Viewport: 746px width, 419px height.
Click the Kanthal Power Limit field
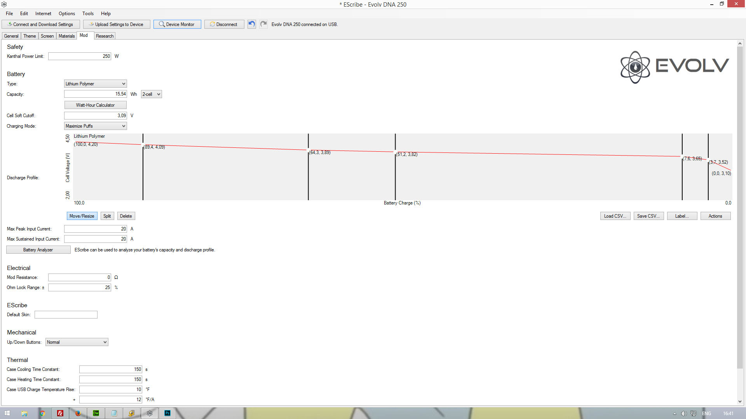pos(80,56)
